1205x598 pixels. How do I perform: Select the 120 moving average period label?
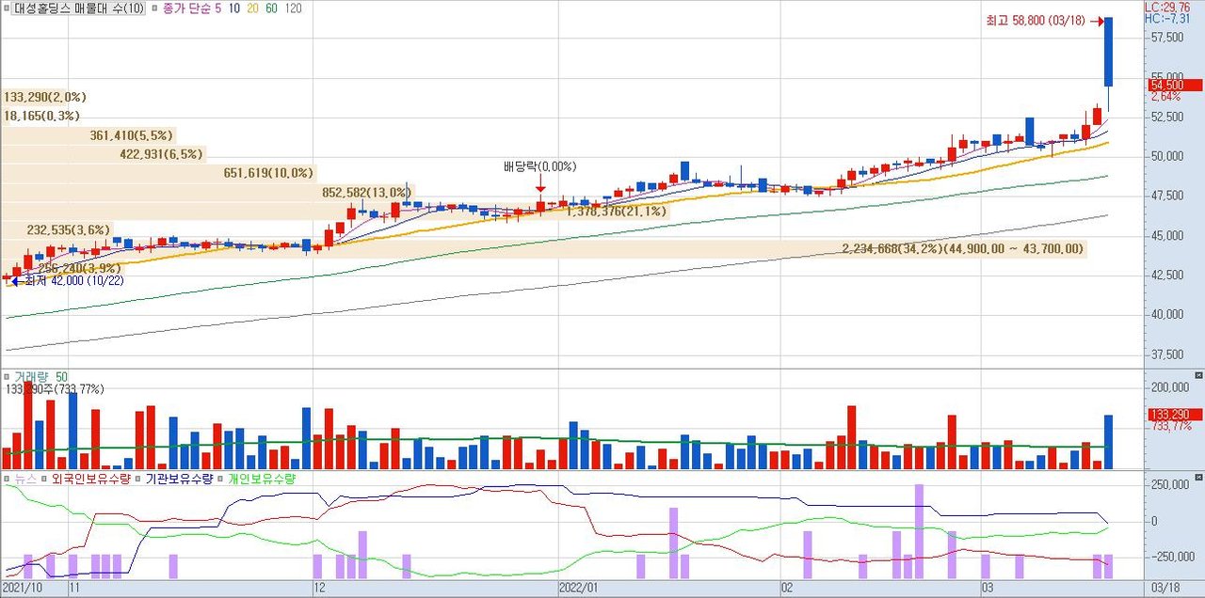[293, 8]
